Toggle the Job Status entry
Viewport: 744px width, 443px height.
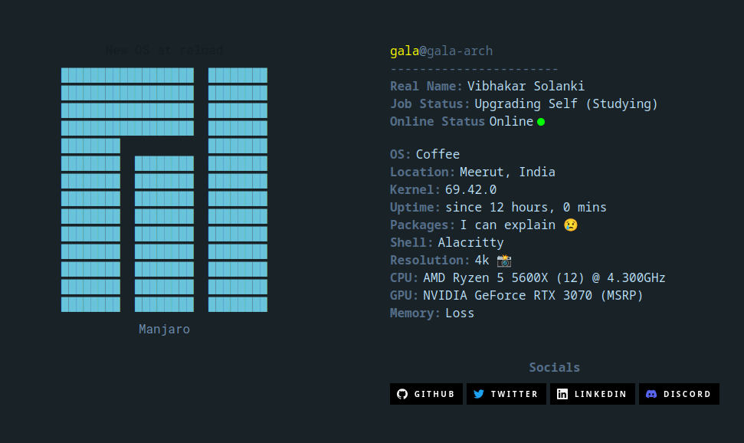tap(523, 103)
